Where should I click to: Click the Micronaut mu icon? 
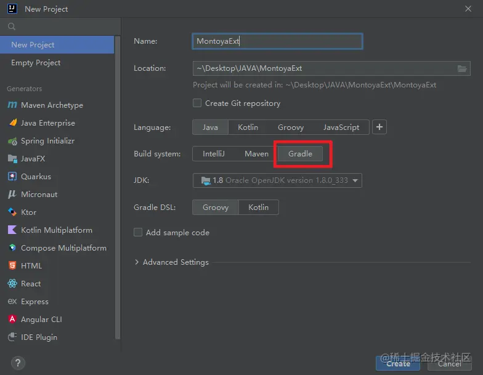[x=12, y=195]
